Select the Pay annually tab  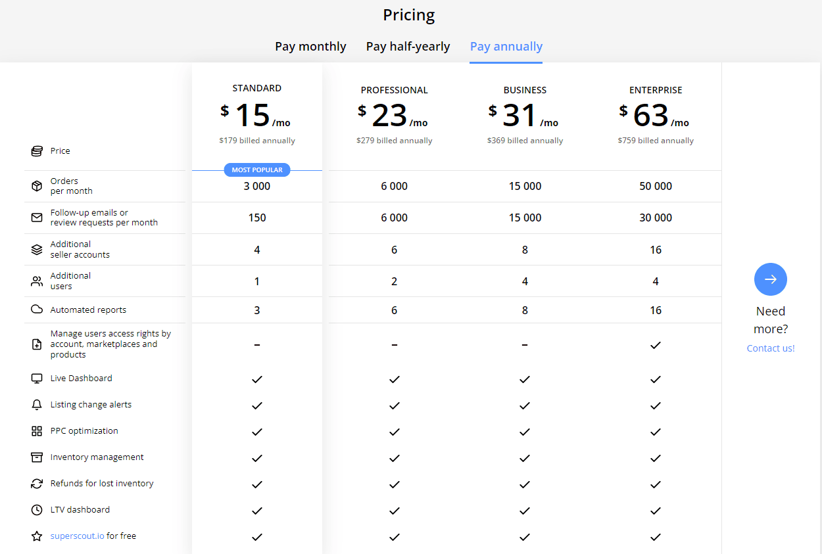click(506, 47)
